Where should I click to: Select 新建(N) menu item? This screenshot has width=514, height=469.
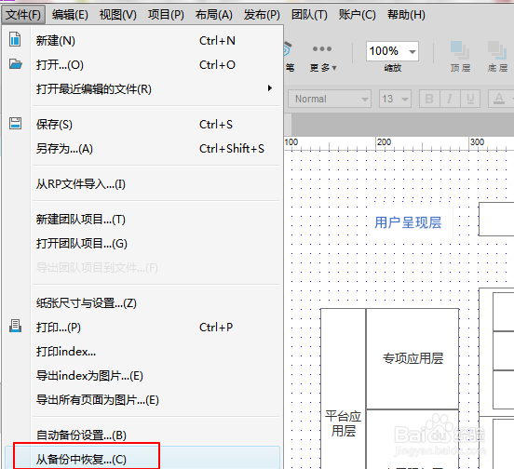click(x=142, y=41)
